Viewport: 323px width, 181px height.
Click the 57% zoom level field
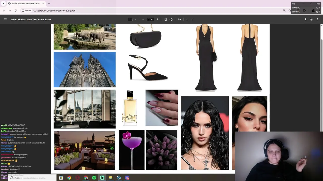(x=150, y=19)
